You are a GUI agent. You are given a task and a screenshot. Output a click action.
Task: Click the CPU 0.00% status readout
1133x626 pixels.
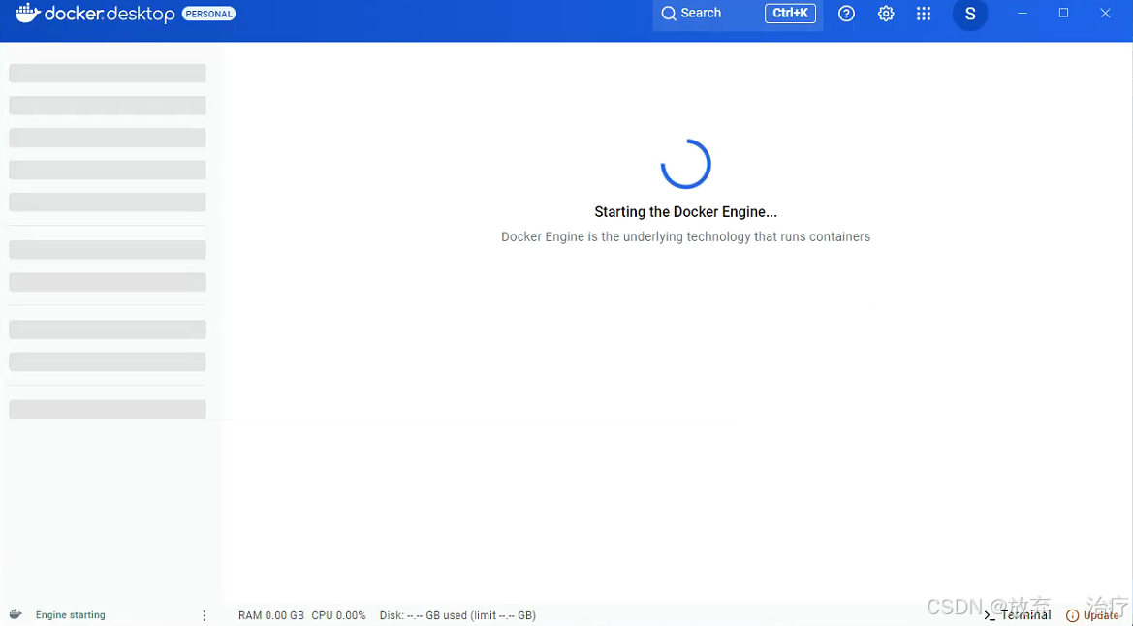(338, 616)
